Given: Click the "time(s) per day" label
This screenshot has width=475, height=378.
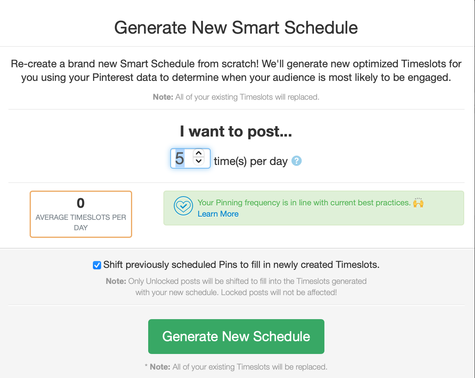Looking at the screenshot, I should 251,161.
